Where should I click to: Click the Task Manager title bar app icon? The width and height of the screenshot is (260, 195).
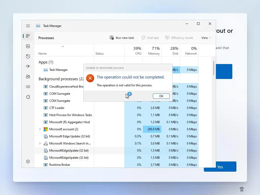[38, 26]
